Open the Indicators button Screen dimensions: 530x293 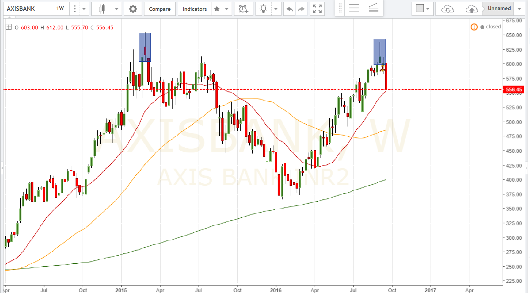(x=195, y=9)
